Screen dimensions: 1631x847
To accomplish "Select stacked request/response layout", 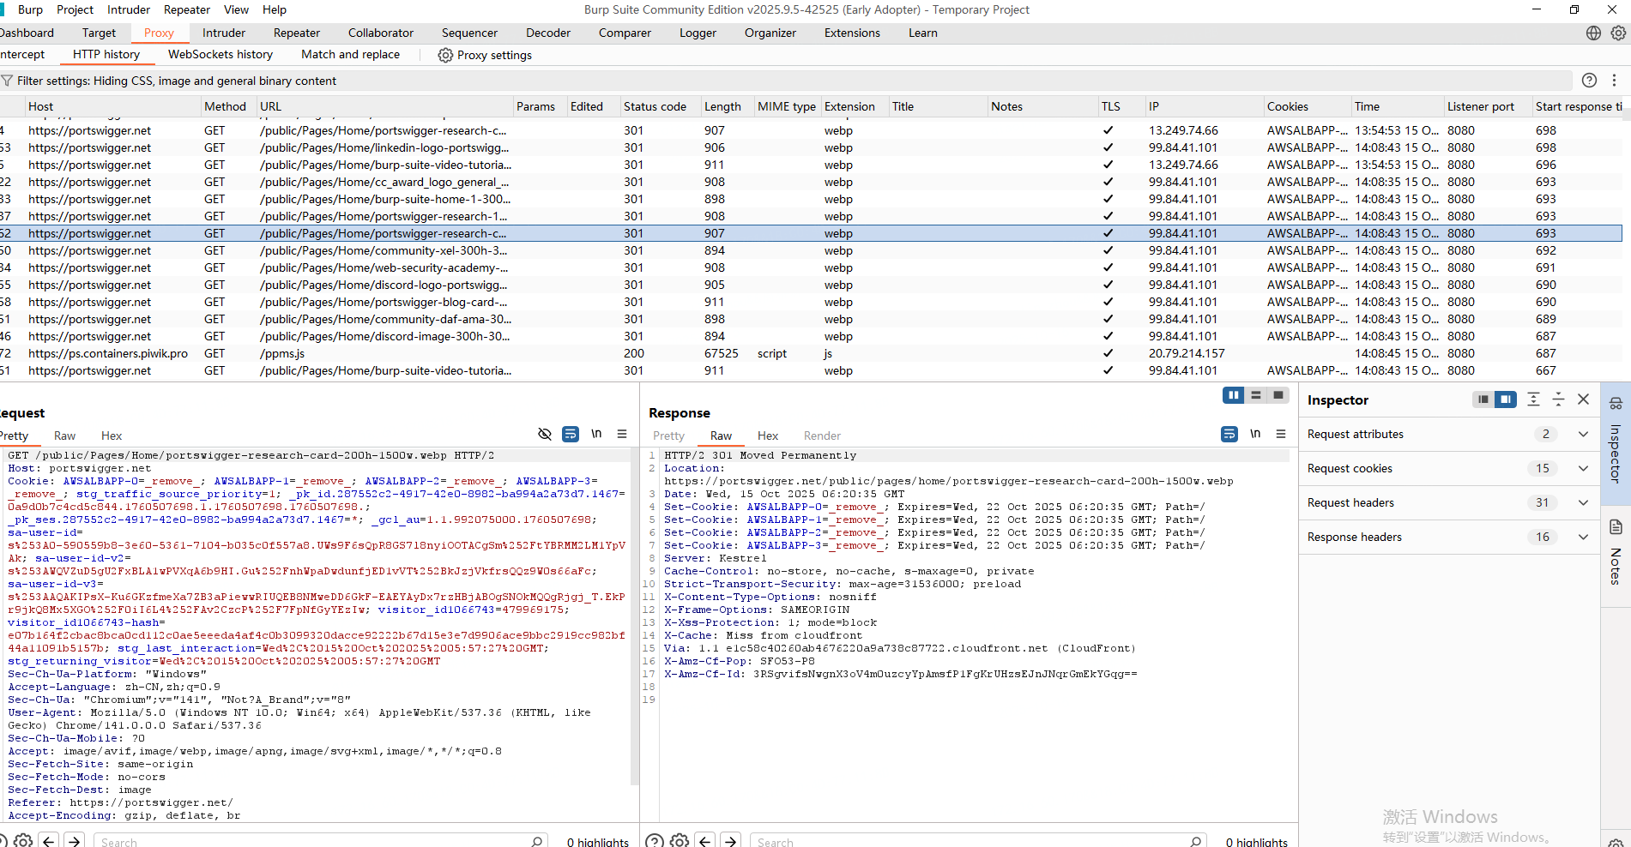I will coord(1256,395).
